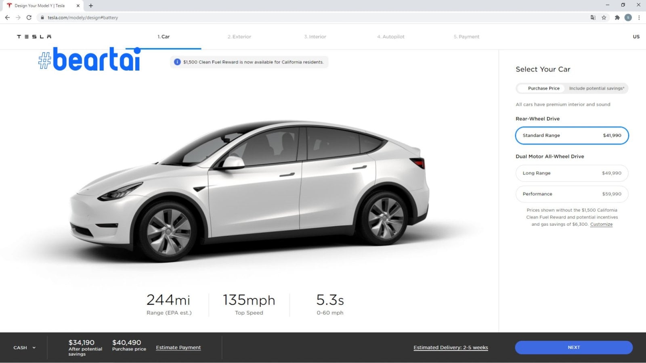Screen dimensions: 646x363
Task: Open the Chrome three-dot menu
Action: pyautogui.click(x=639, y=17)
